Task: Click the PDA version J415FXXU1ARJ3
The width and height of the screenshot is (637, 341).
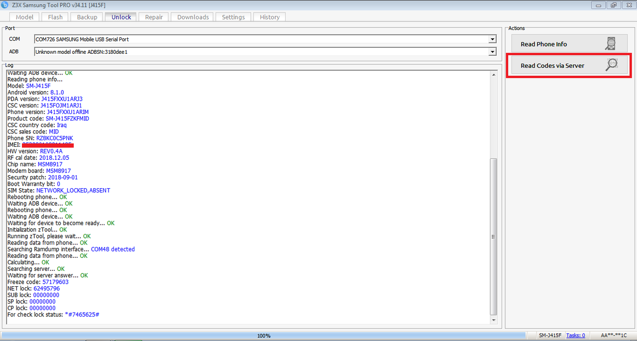Action: coord(62,99)
